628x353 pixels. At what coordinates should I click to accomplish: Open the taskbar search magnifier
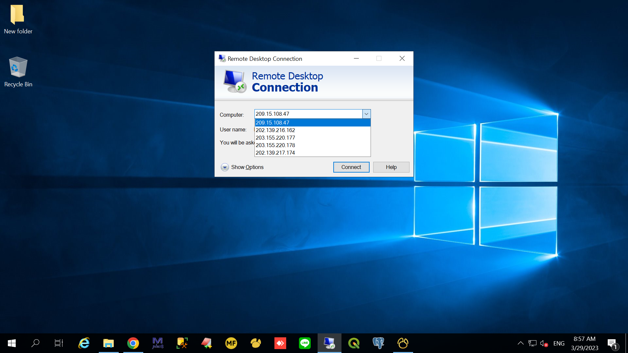pos(35,343)
